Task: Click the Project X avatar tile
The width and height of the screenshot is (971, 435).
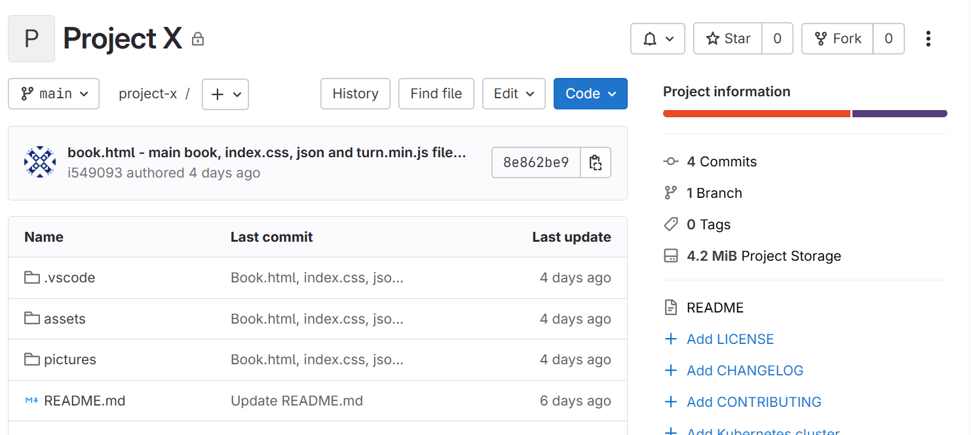Action: (31, 39)
